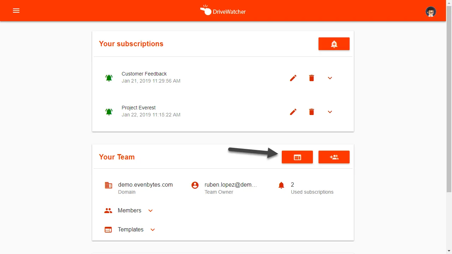Expand the Templates list chevron
This screenshot has height=254, width=452.
153,230
